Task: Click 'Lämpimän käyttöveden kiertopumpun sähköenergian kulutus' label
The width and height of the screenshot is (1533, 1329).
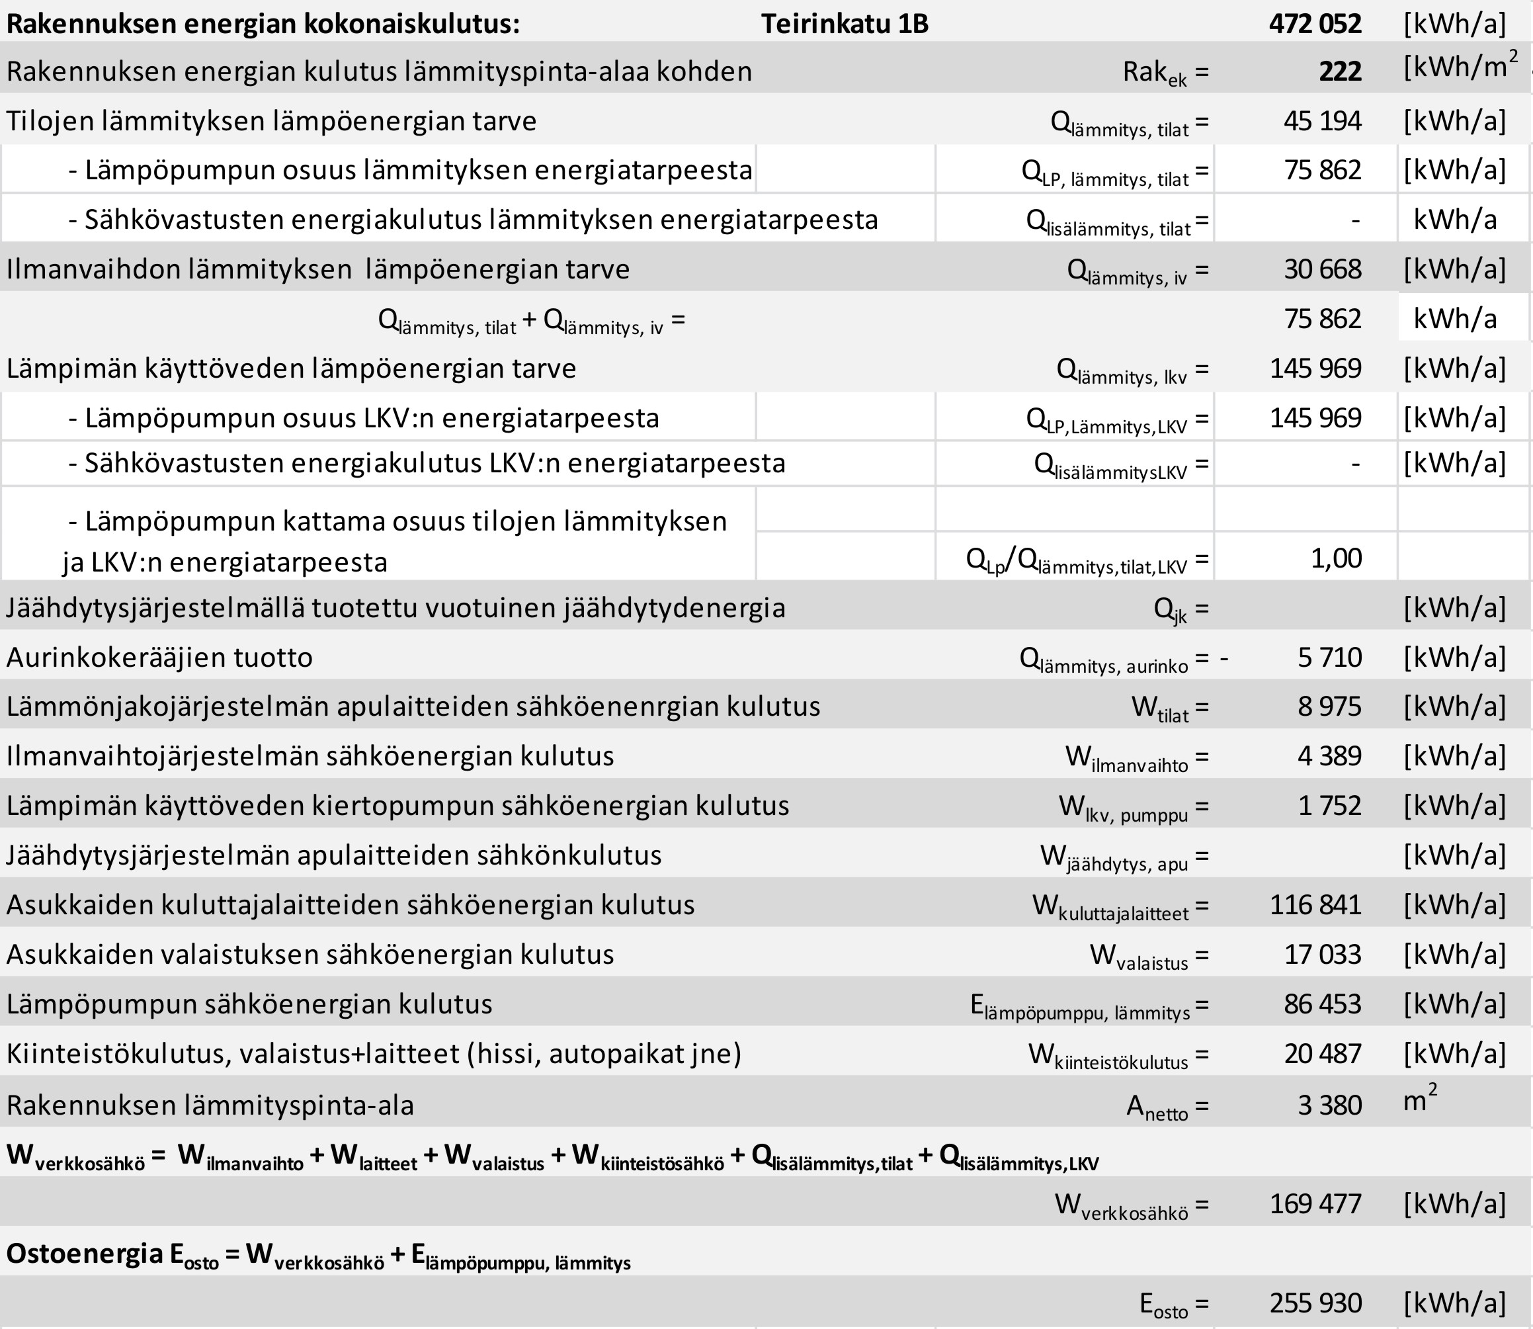Action: pyautogui.click(x=397, y=806)
